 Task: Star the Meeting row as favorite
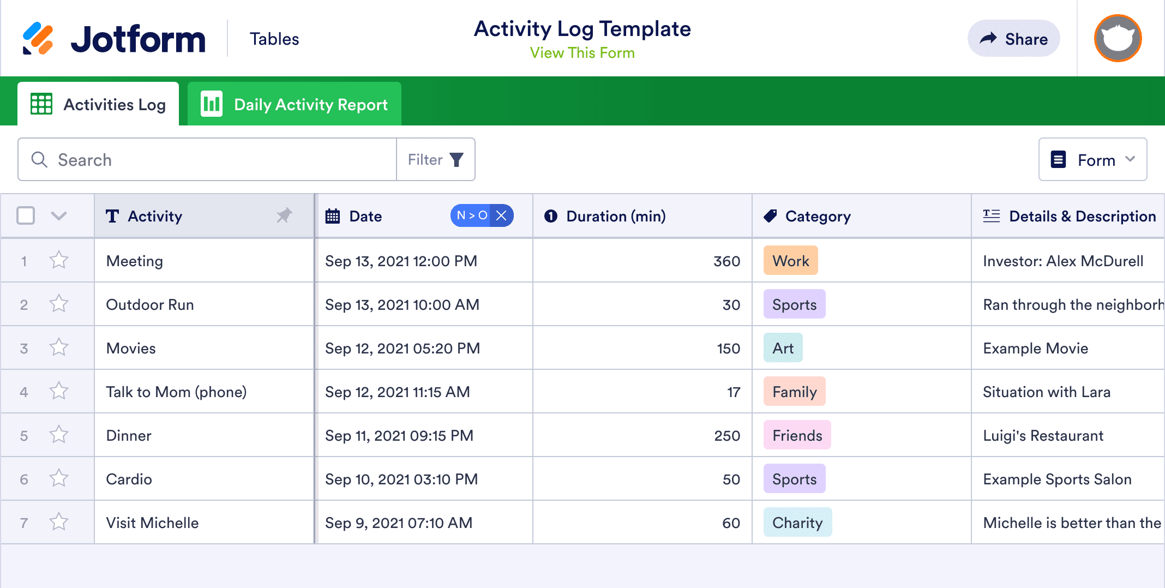tap(58, 261)
